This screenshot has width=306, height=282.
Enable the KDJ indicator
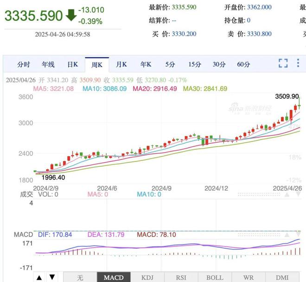147,277
